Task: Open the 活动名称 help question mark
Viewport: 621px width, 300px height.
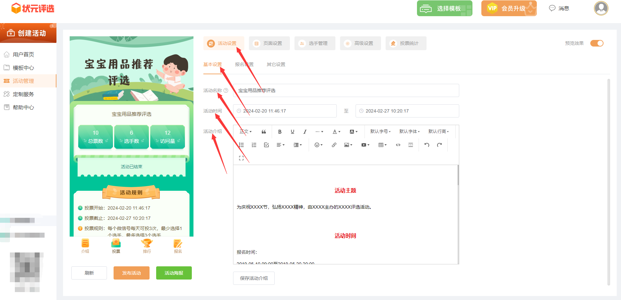Action: point(226,90)
